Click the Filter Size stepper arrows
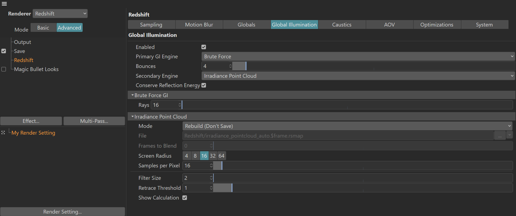The width and height of the screenshot is (516, 216). click(211, 178)
